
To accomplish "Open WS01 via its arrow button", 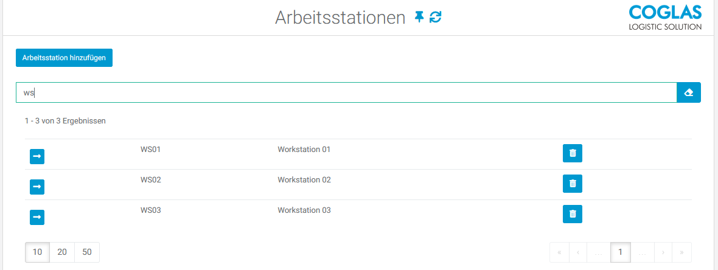I will [x=37, y=157].
